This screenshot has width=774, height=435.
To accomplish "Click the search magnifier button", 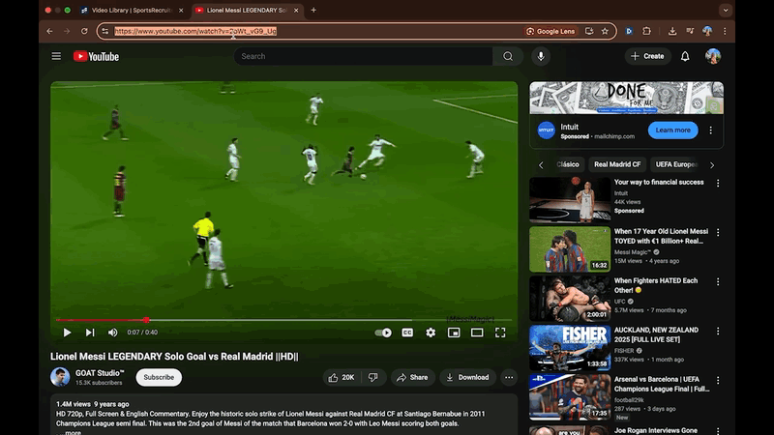I will tap(507, 56).
